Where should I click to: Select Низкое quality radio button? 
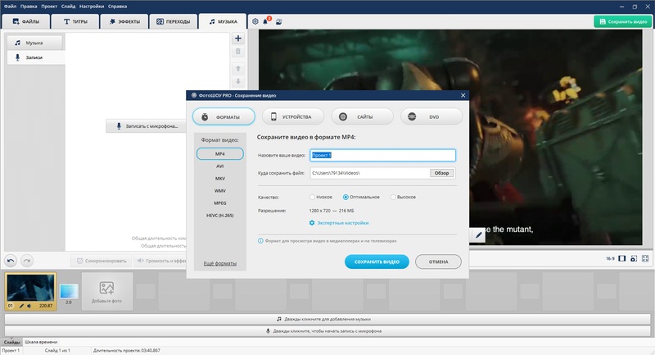(312, 197)
